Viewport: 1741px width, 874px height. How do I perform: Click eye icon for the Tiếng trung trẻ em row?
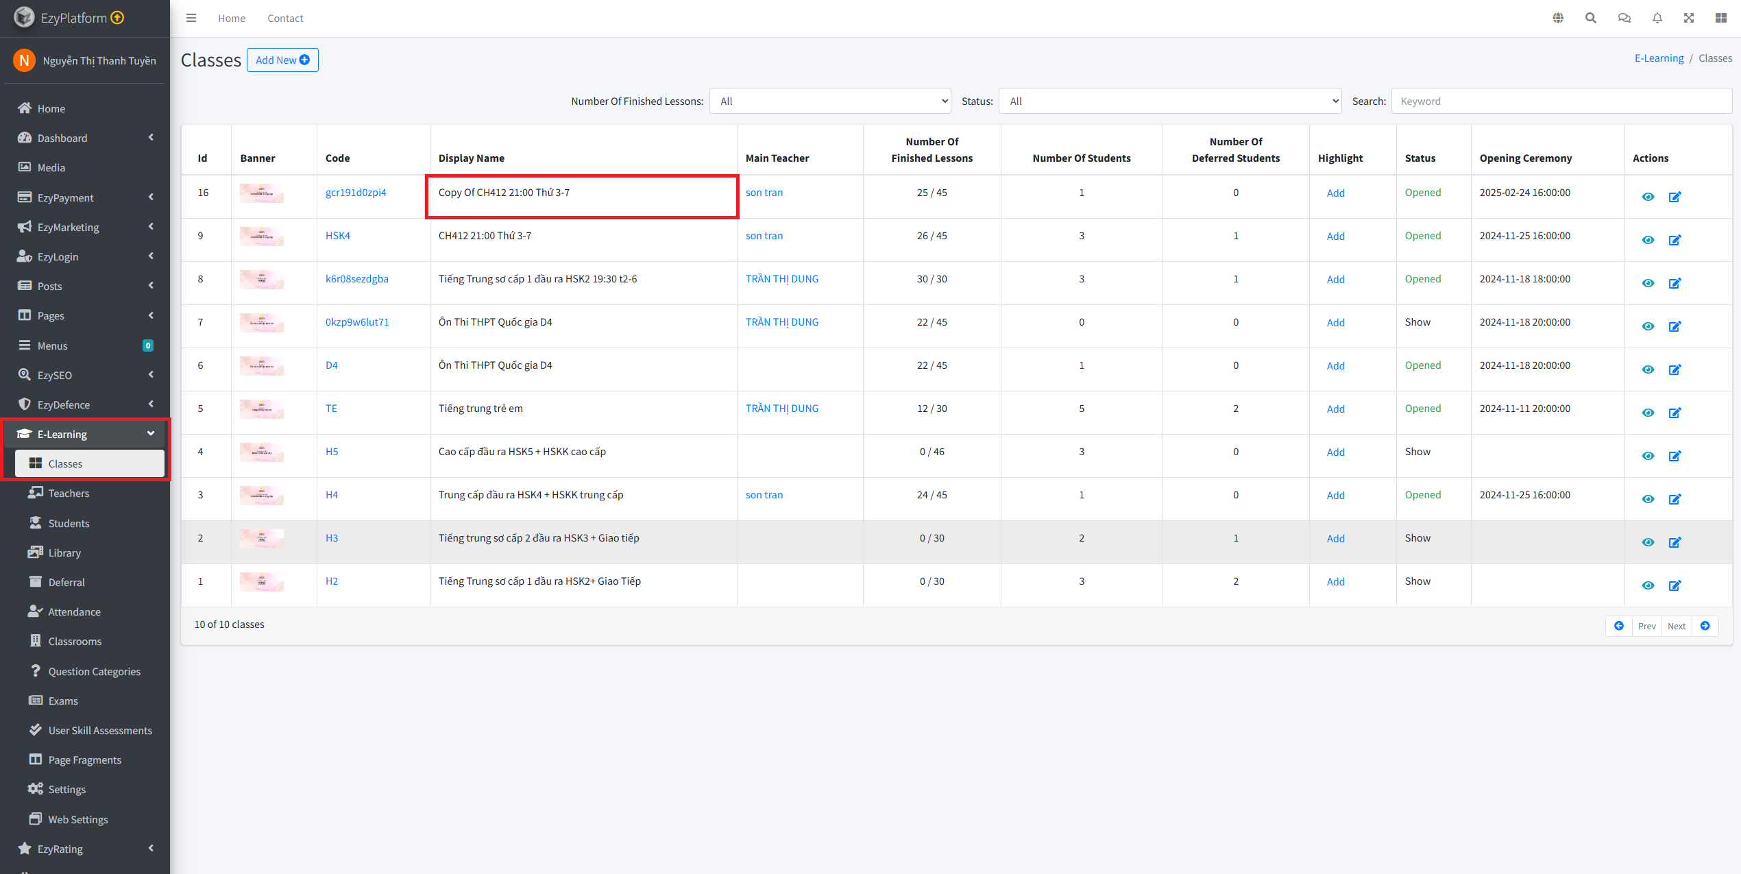(1648, 413)
